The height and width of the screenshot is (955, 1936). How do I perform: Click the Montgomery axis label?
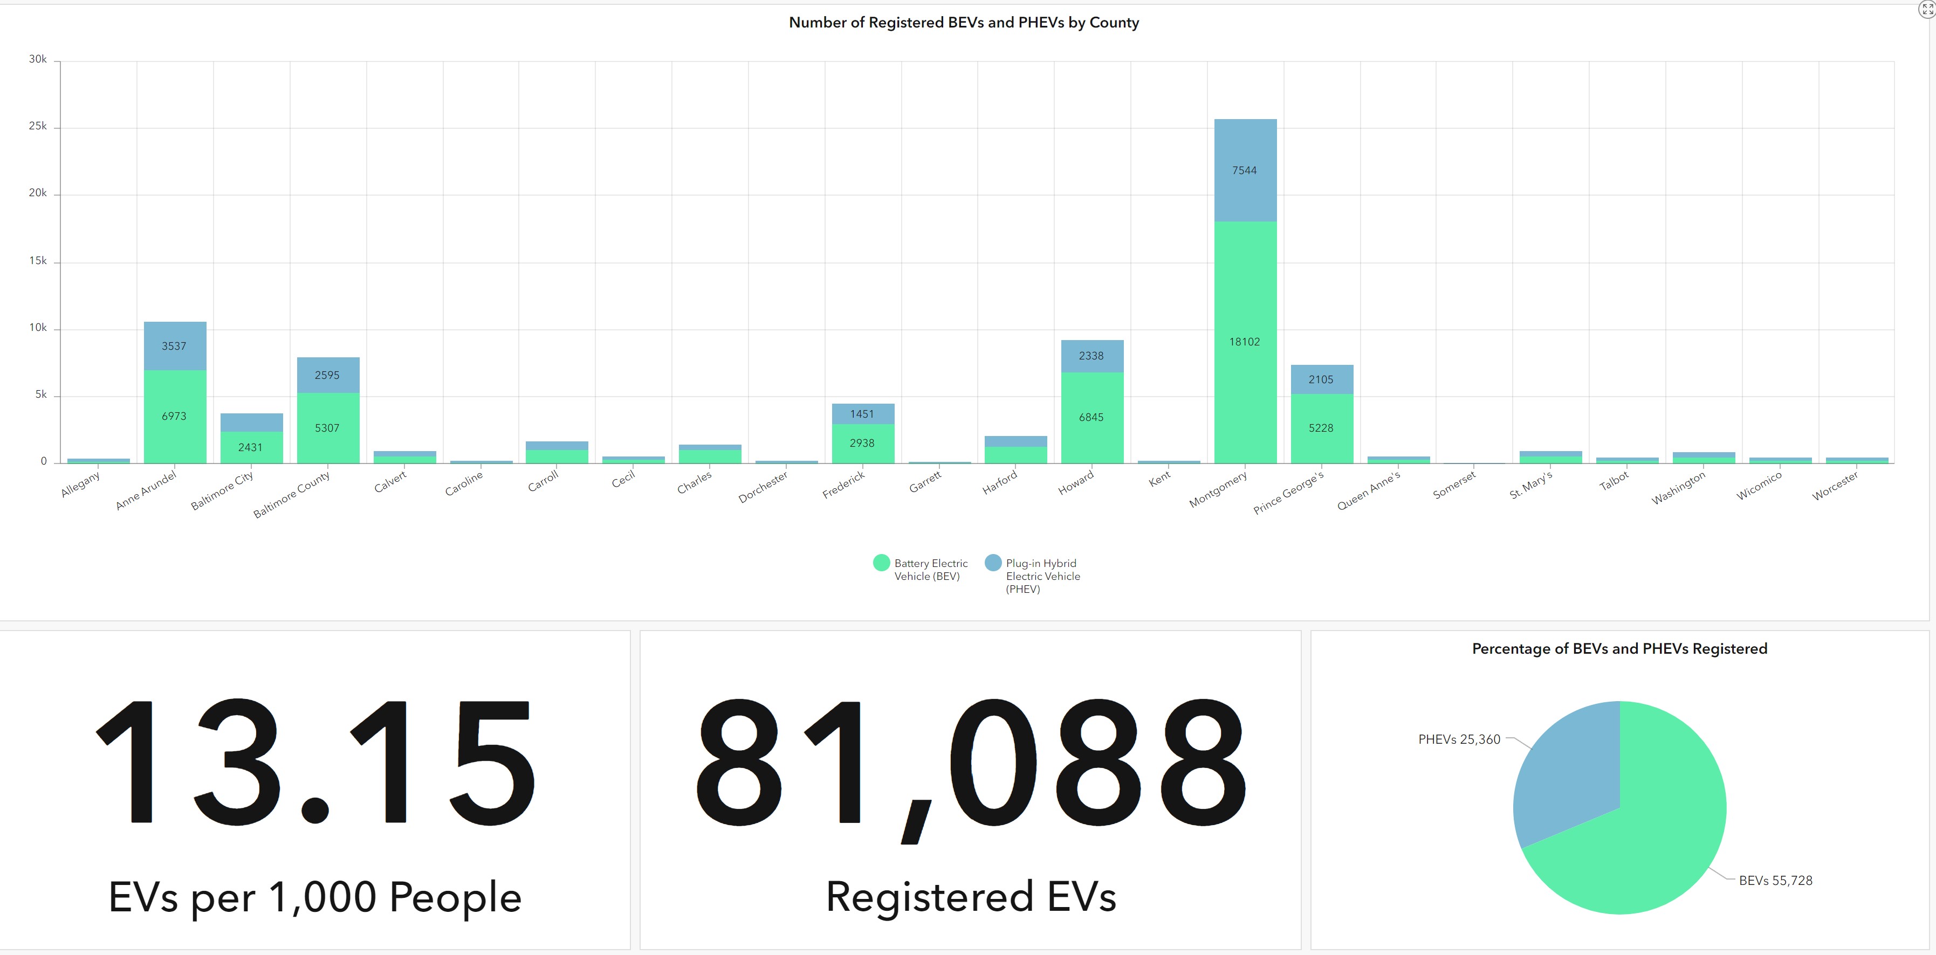[1218, 488]
